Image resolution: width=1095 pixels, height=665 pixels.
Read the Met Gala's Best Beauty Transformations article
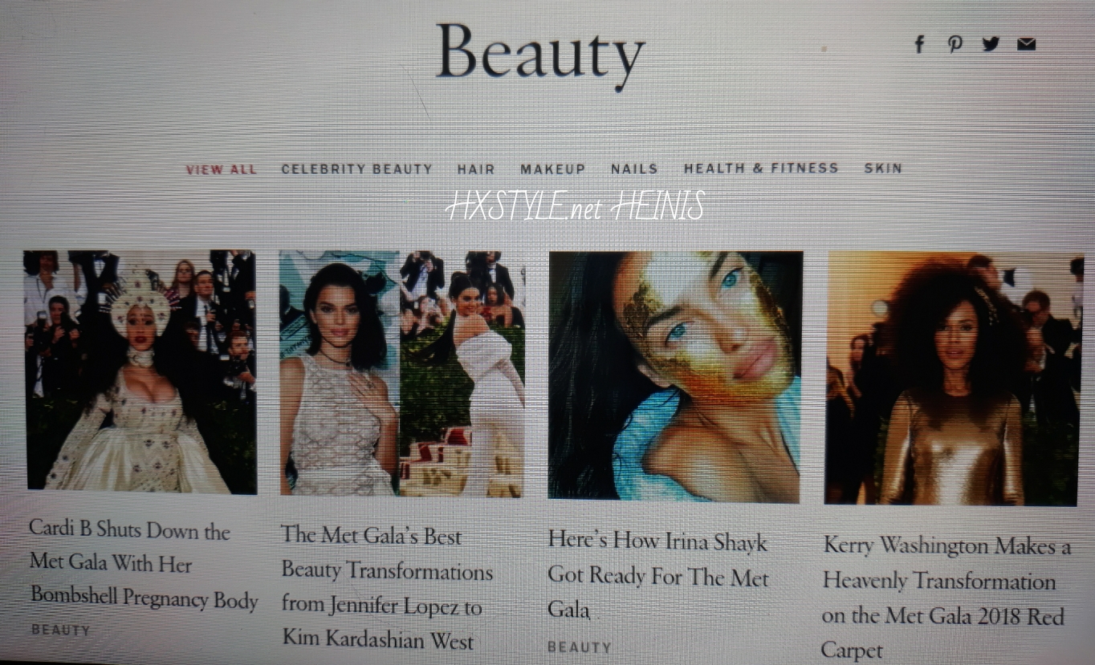coord(386,588)
